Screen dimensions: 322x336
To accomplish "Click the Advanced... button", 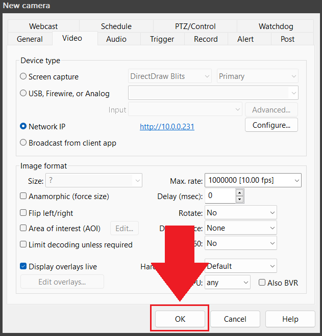I will (x=271, y=110).
